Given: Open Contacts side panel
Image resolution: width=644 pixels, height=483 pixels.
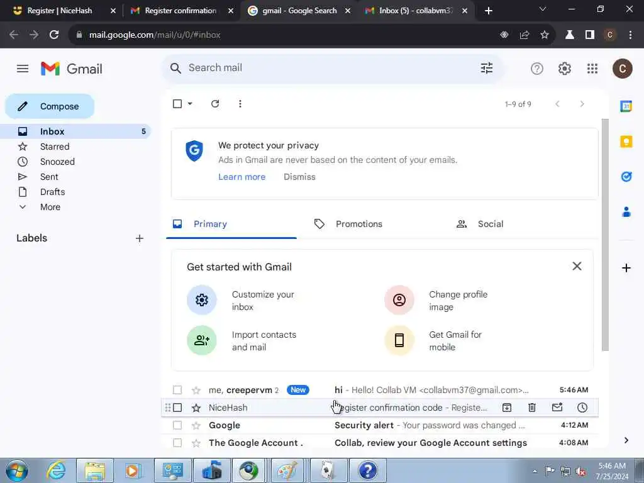Looking at the screenshot, I should click(626, 213).
